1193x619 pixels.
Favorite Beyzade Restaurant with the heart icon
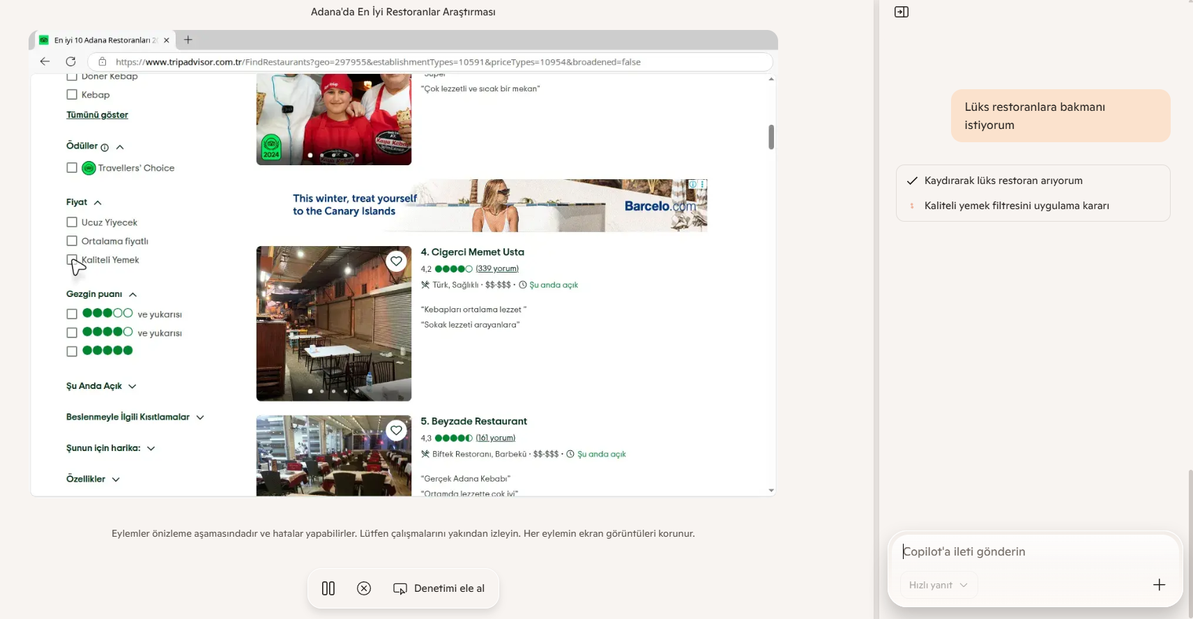[x=396, y=430]
